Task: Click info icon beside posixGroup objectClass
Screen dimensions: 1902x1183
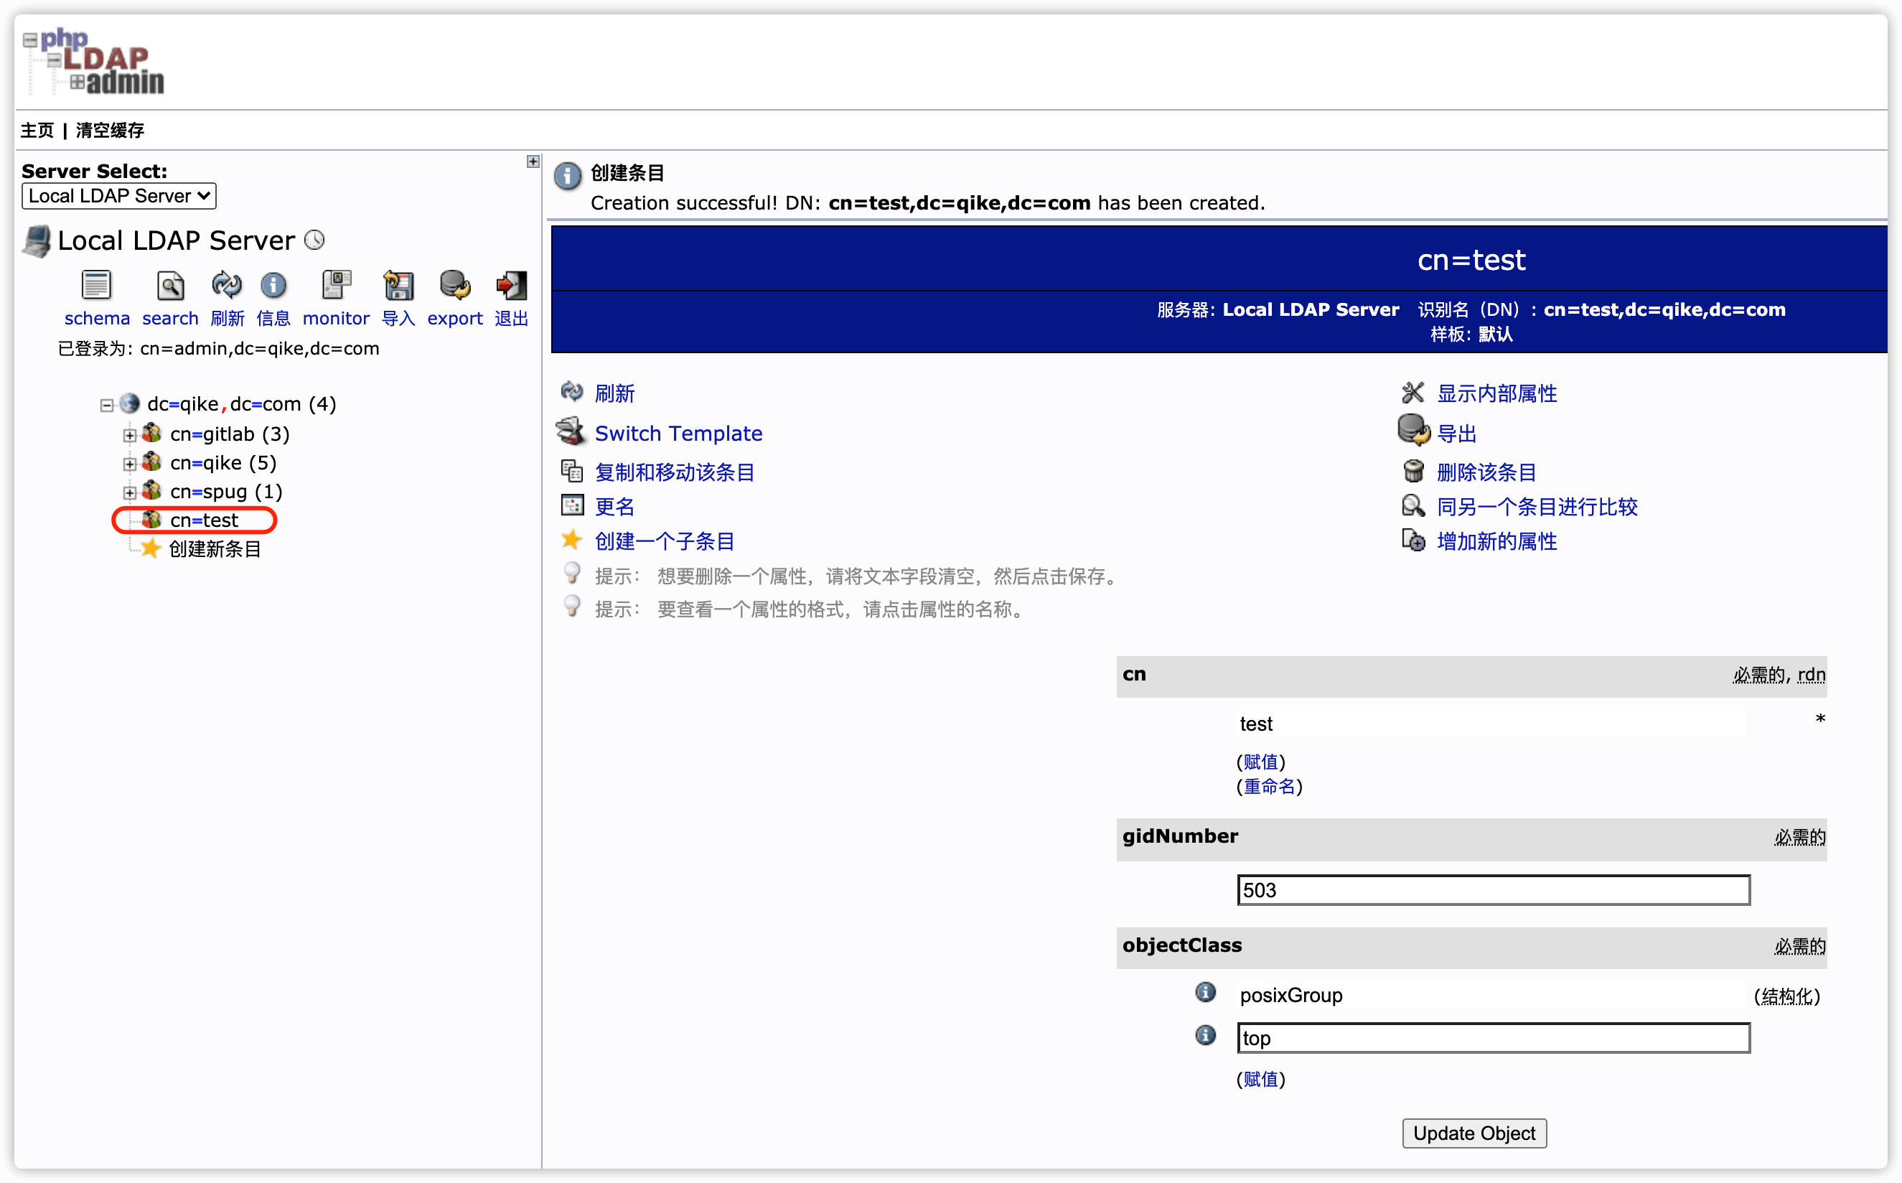Action: pos(1205,993)
